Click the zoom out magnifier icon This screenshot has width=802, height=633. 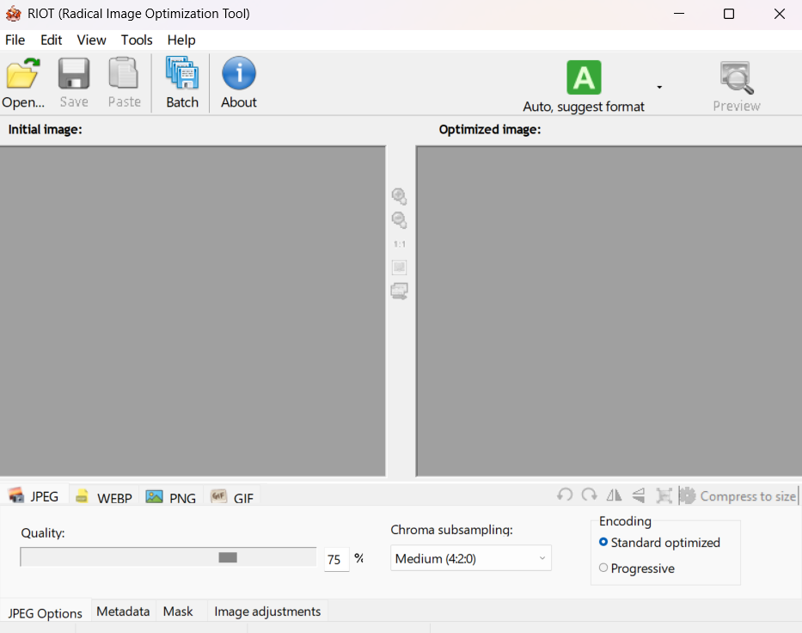coord(399,220)
